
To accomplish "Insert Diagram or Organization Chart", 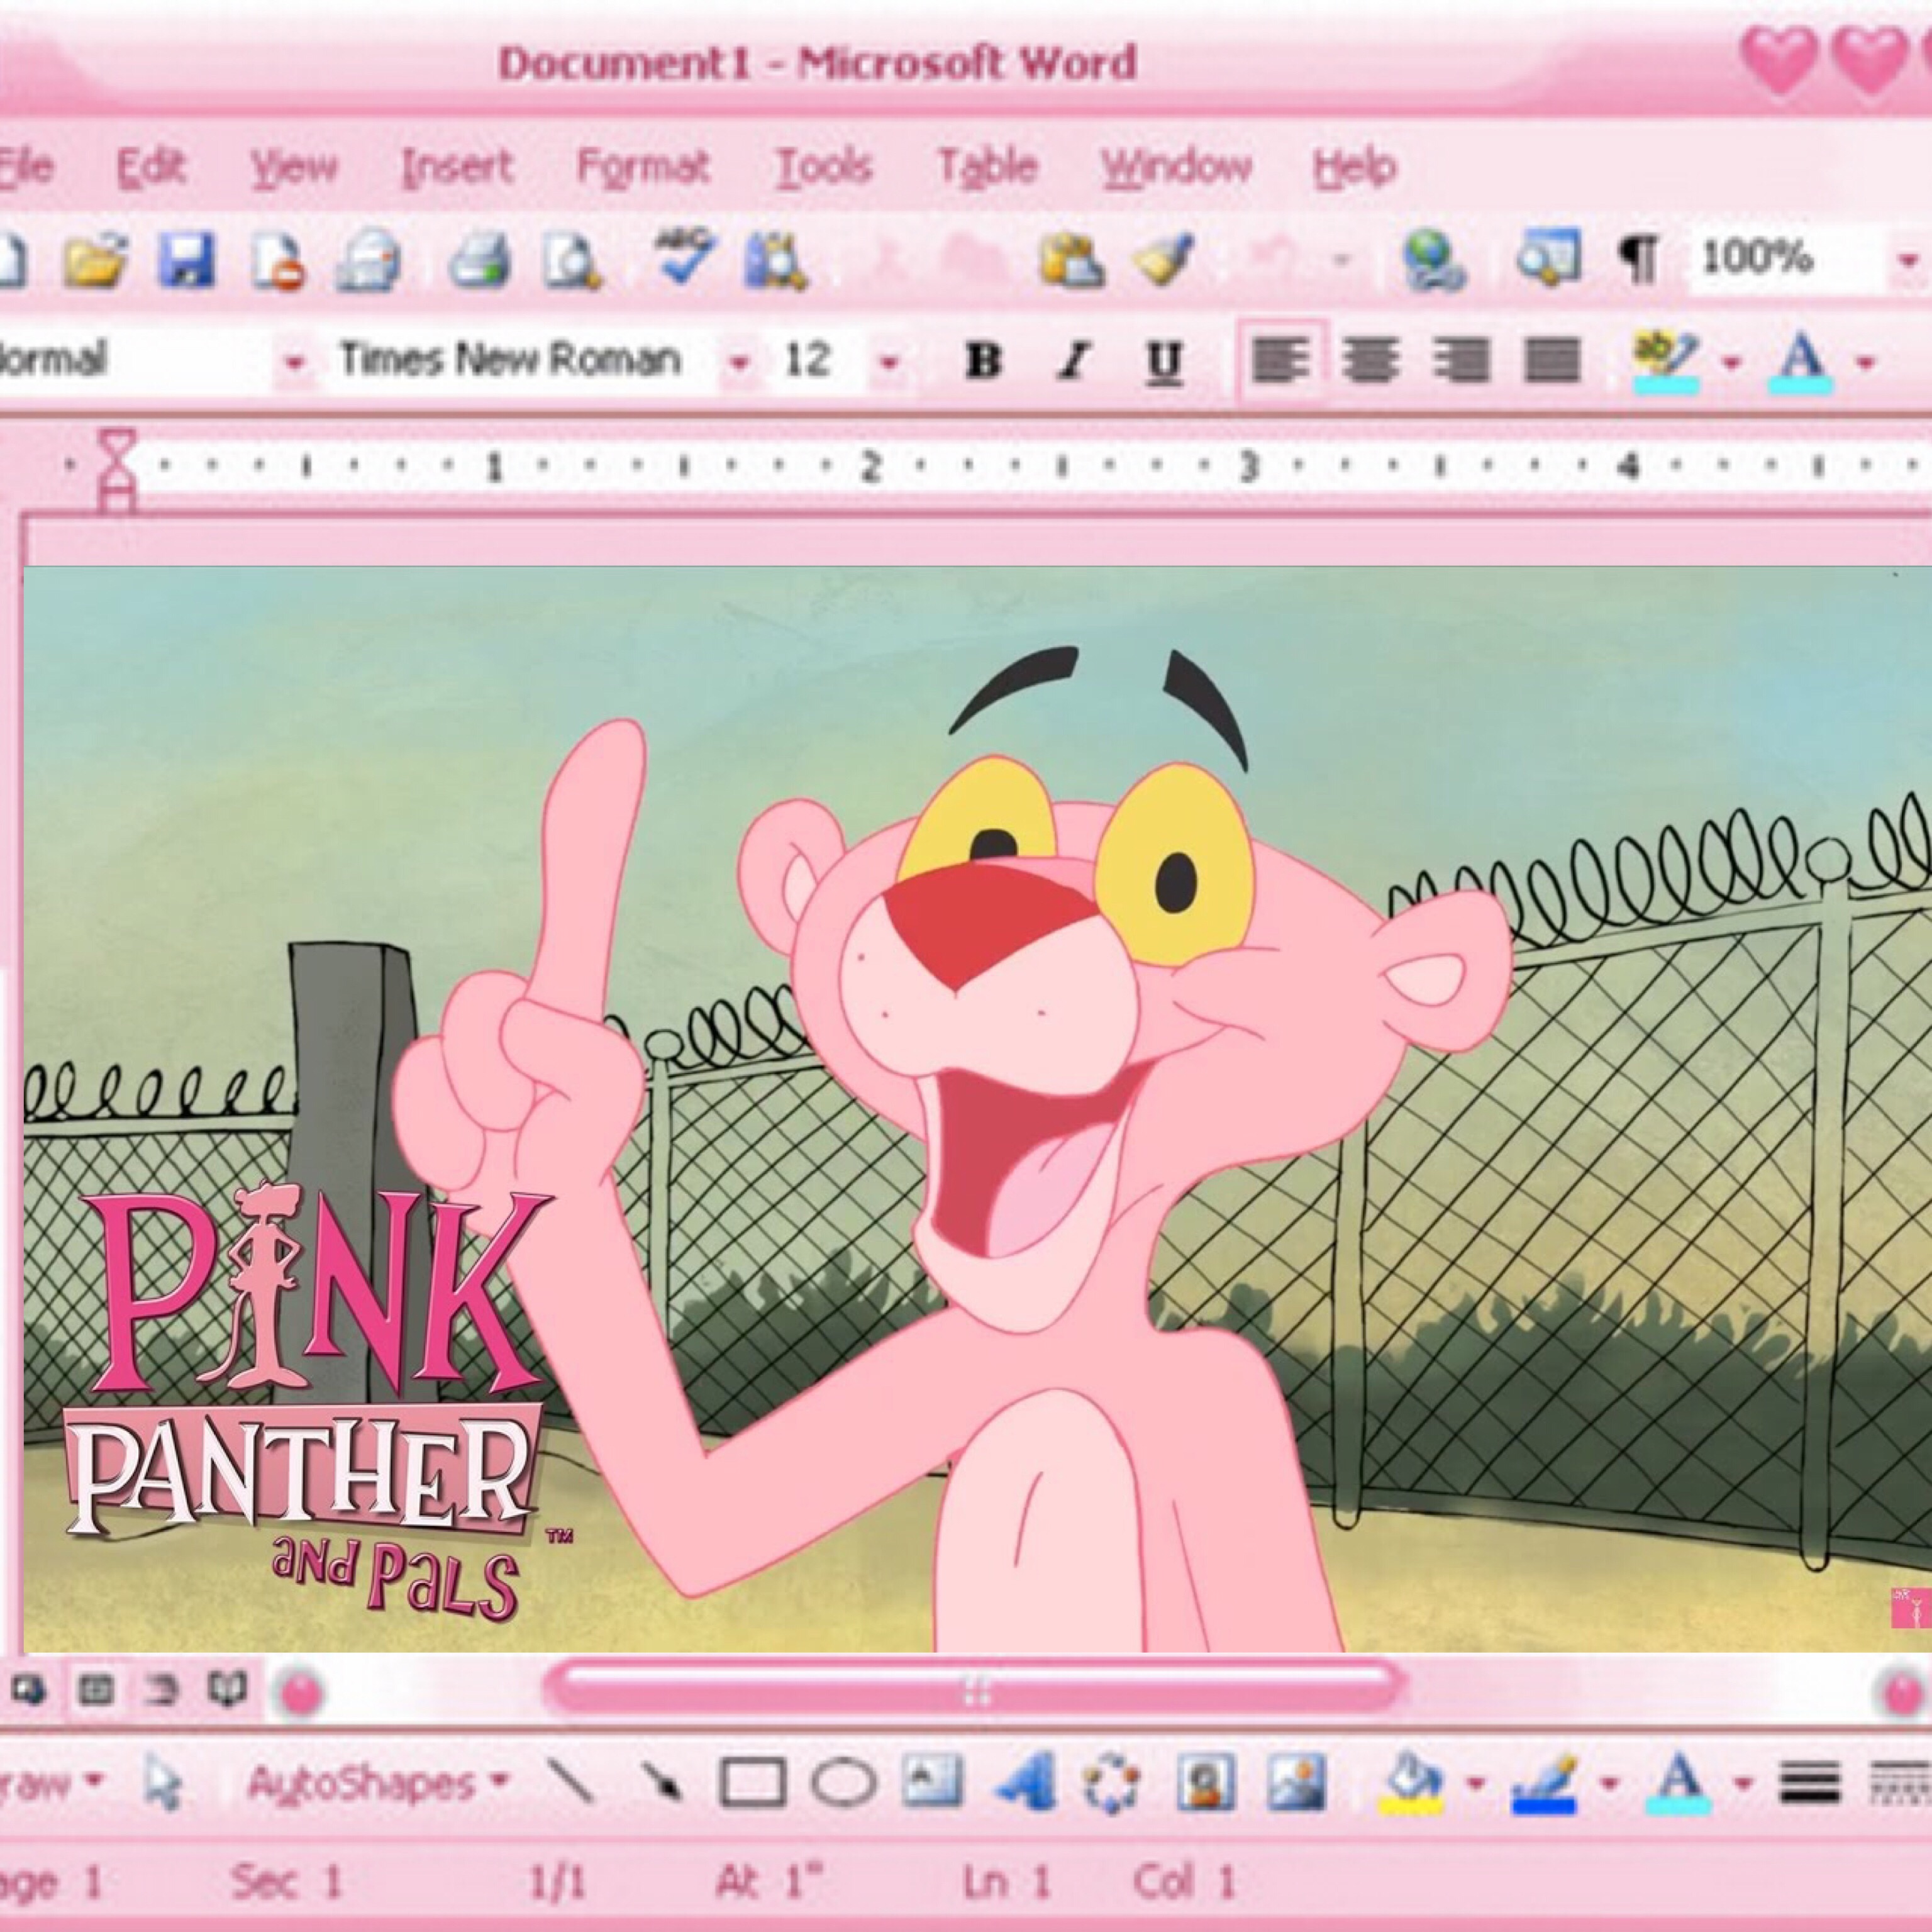I will coord(1111,1784).
